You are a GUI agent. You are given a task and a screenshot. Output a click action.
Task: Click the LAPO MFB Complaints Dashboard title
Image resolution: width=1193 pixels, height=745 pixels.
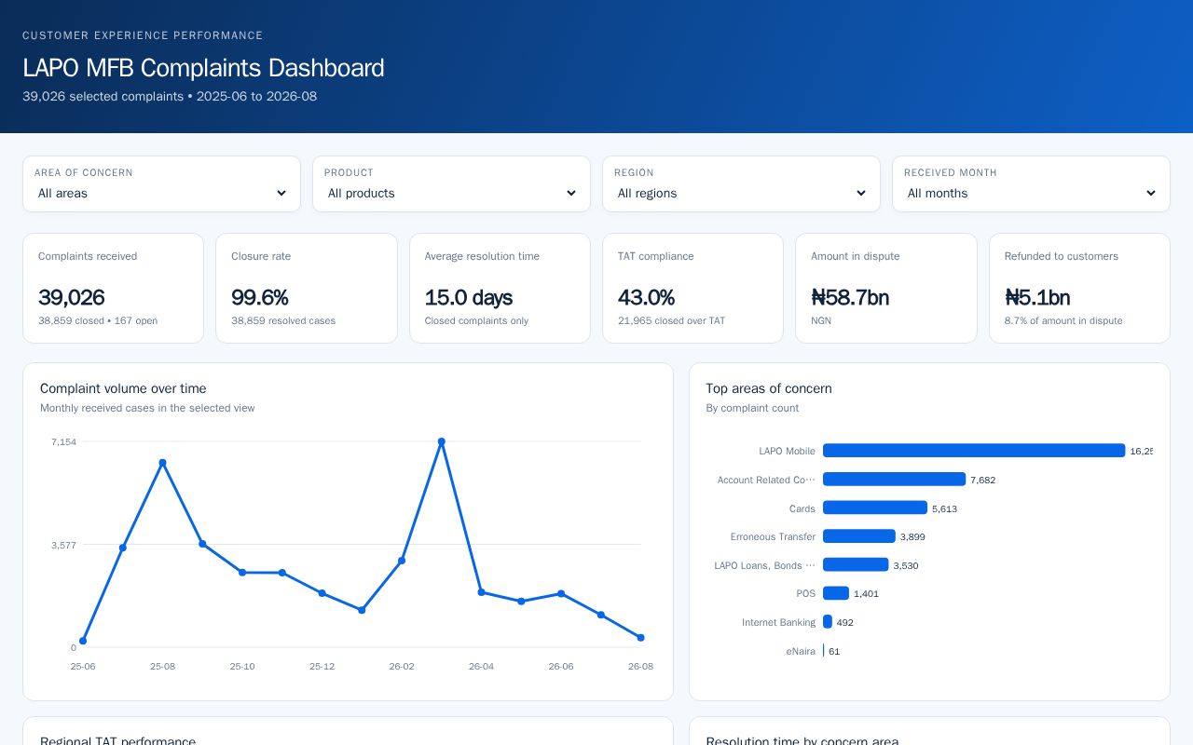tap(203, 68)
